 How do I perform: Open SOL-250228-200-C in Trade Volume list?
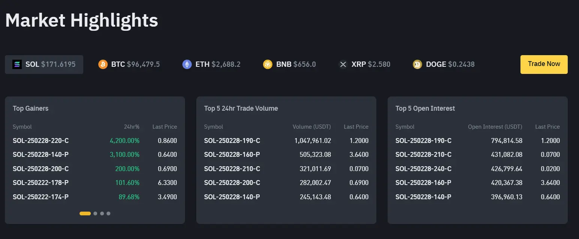click(x=232, y=183)
